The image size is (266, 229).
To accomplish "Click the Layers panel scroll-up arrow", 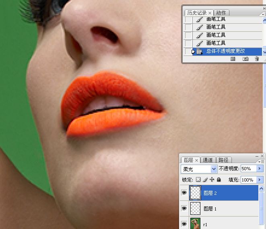I will tap(261, 188).
